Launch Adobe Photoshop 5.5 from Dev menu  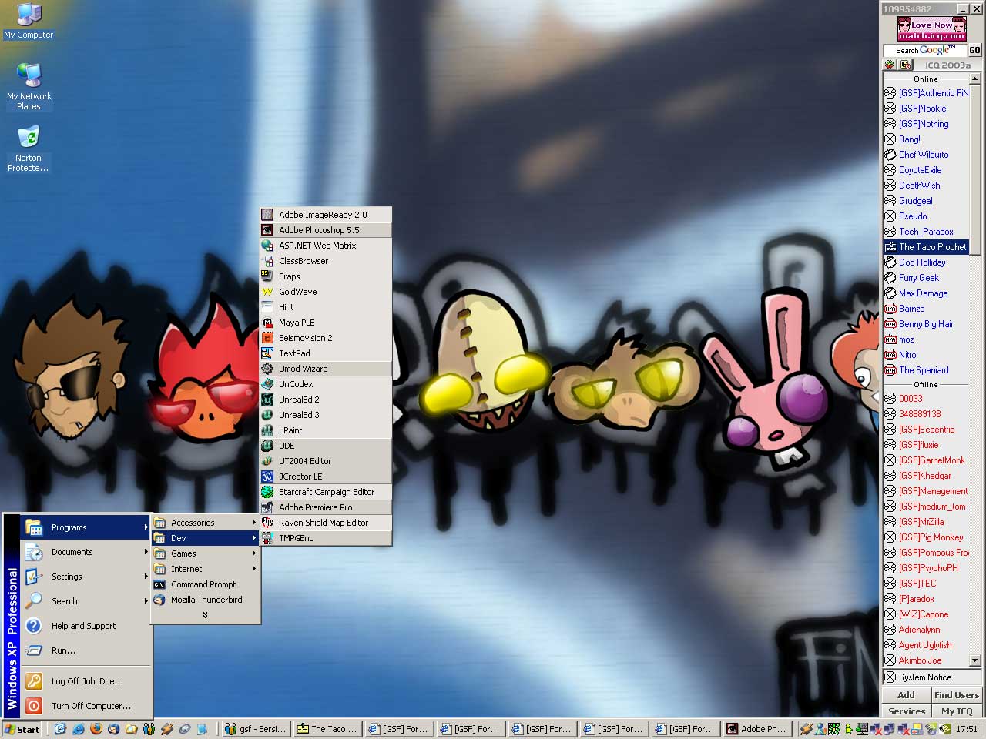coord(326,230)
